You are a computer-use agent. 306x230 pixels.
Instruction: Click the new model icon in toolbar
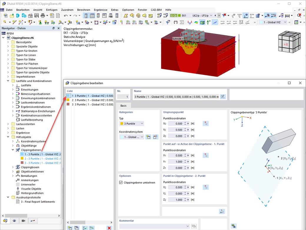[x=6, y=16]
